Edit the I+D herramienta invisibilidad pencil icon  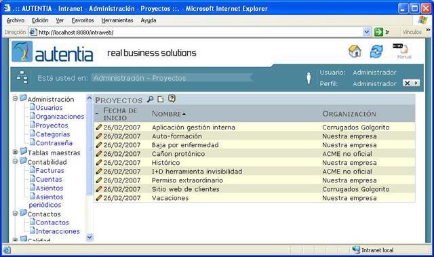tap(99, 172)
